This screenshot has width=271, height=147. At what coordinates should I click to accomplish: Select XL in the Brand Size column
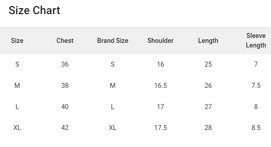(x=113, y=128)
